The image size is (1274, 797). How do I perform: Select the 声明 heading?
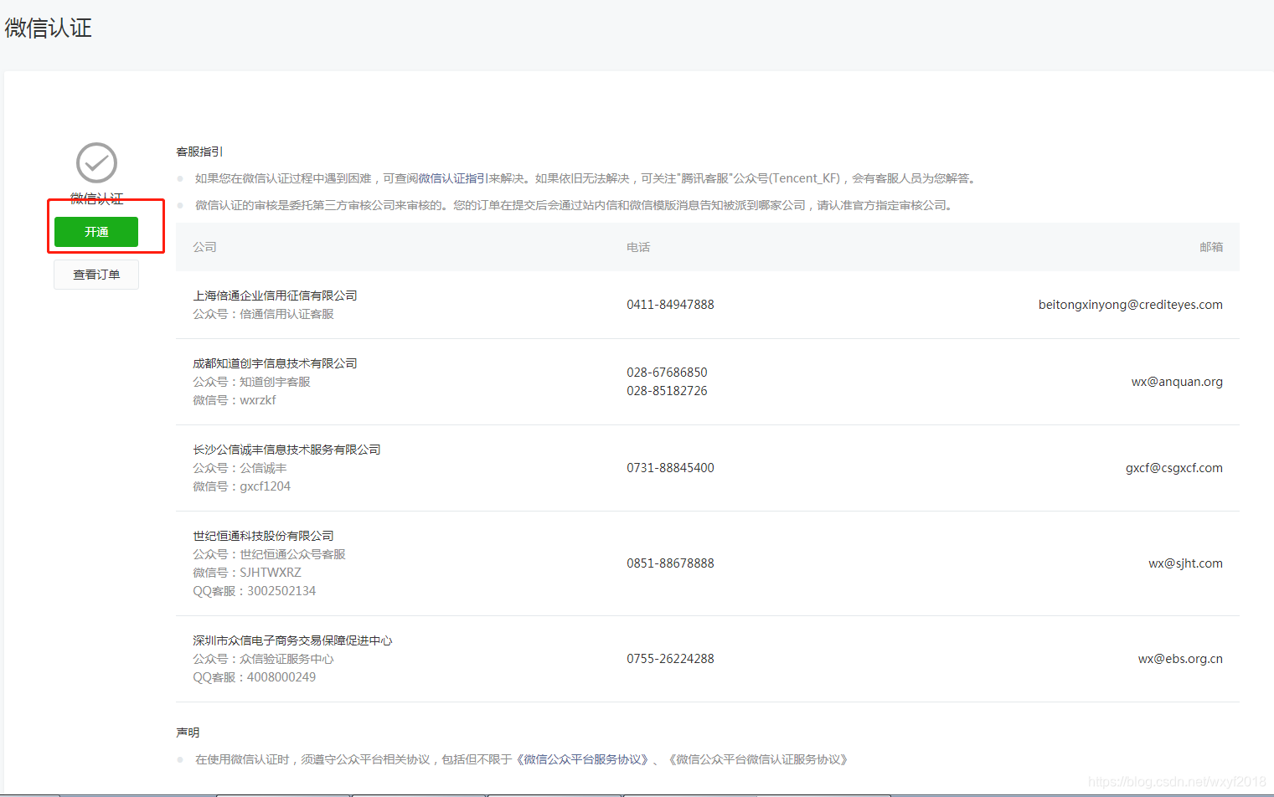click(188, 733)
